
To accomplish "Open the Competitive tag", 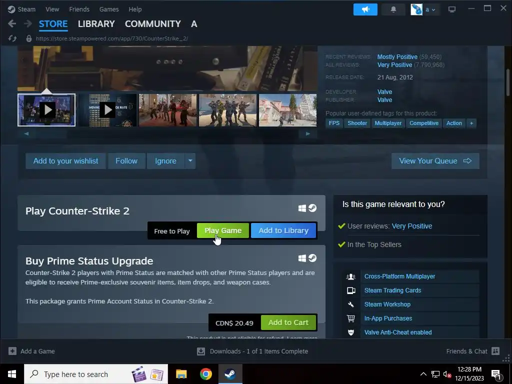I will click(424, 123).
